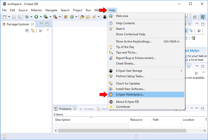Close the Package Explorer tab

pos(32,24)
